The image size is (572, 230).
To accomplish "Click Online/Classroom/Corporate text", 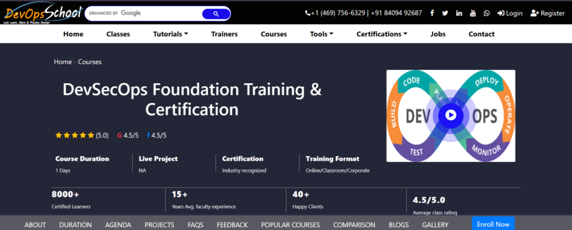I will (337, 170).
